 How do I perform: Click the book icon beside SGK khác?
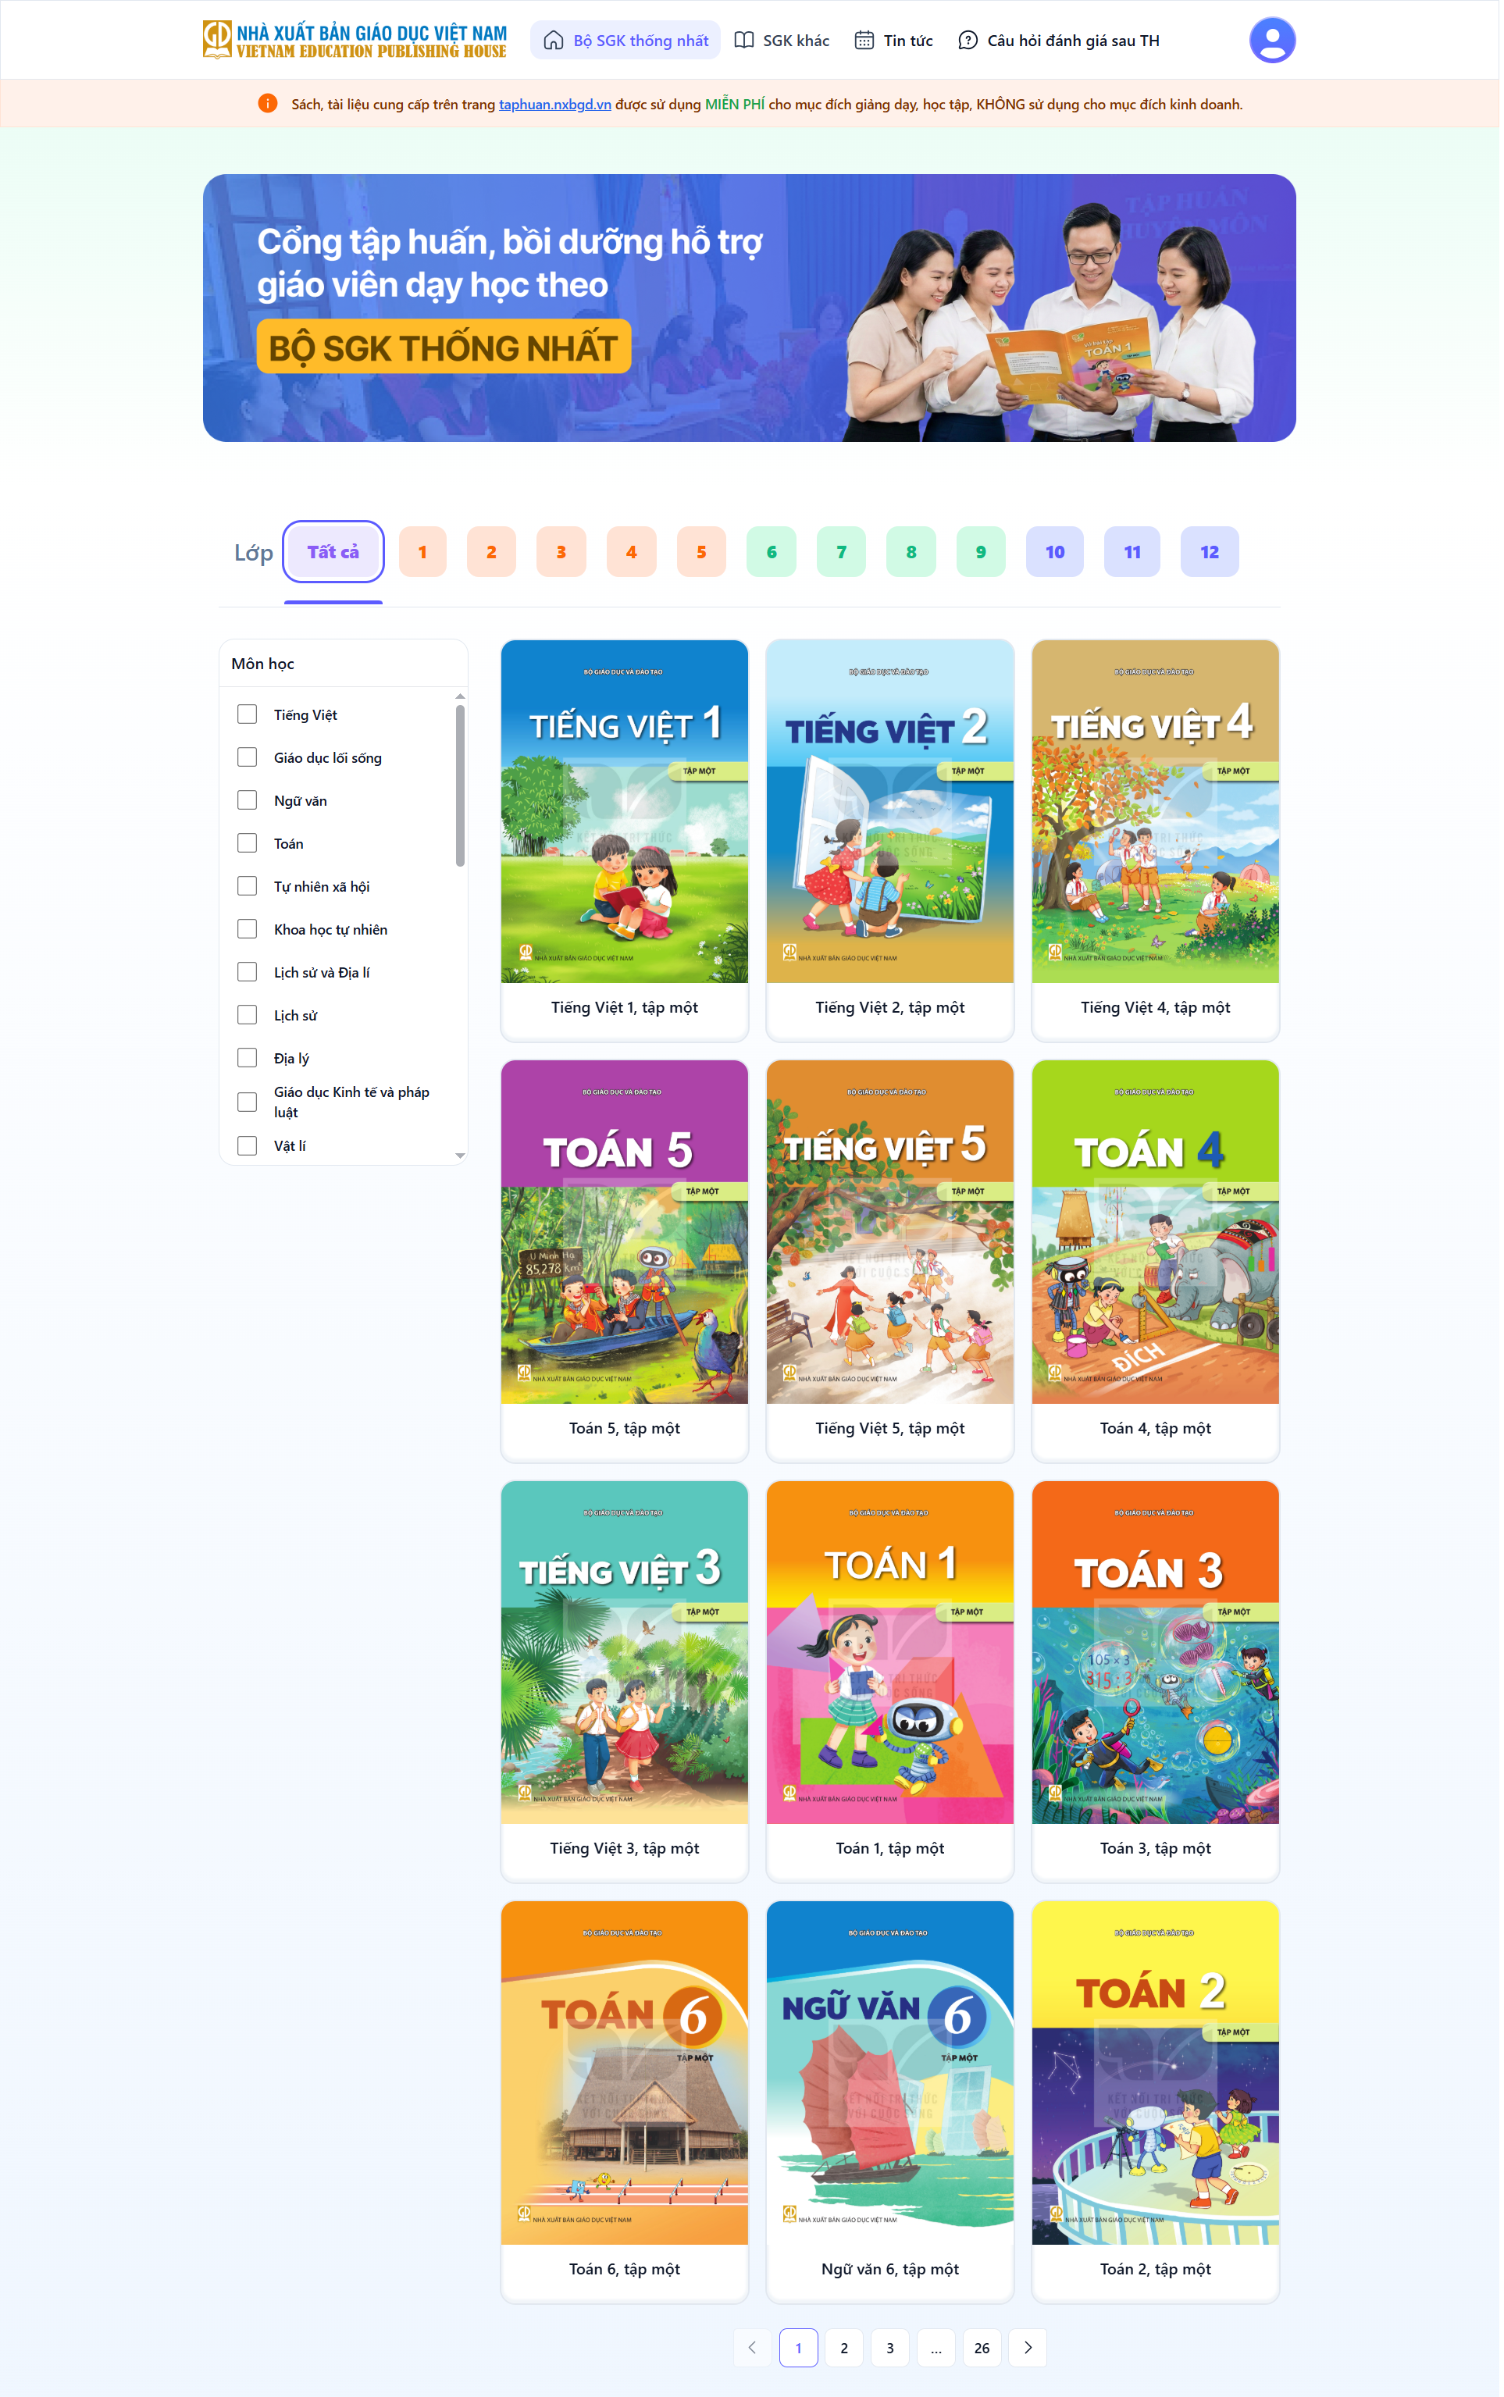(744, 40)
